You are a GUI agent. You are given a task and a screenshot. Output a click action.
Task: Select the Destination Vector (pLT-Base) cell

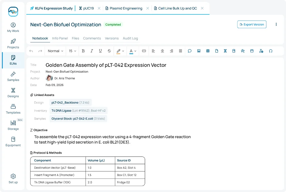pyautogui.click(x=58, y=168)
